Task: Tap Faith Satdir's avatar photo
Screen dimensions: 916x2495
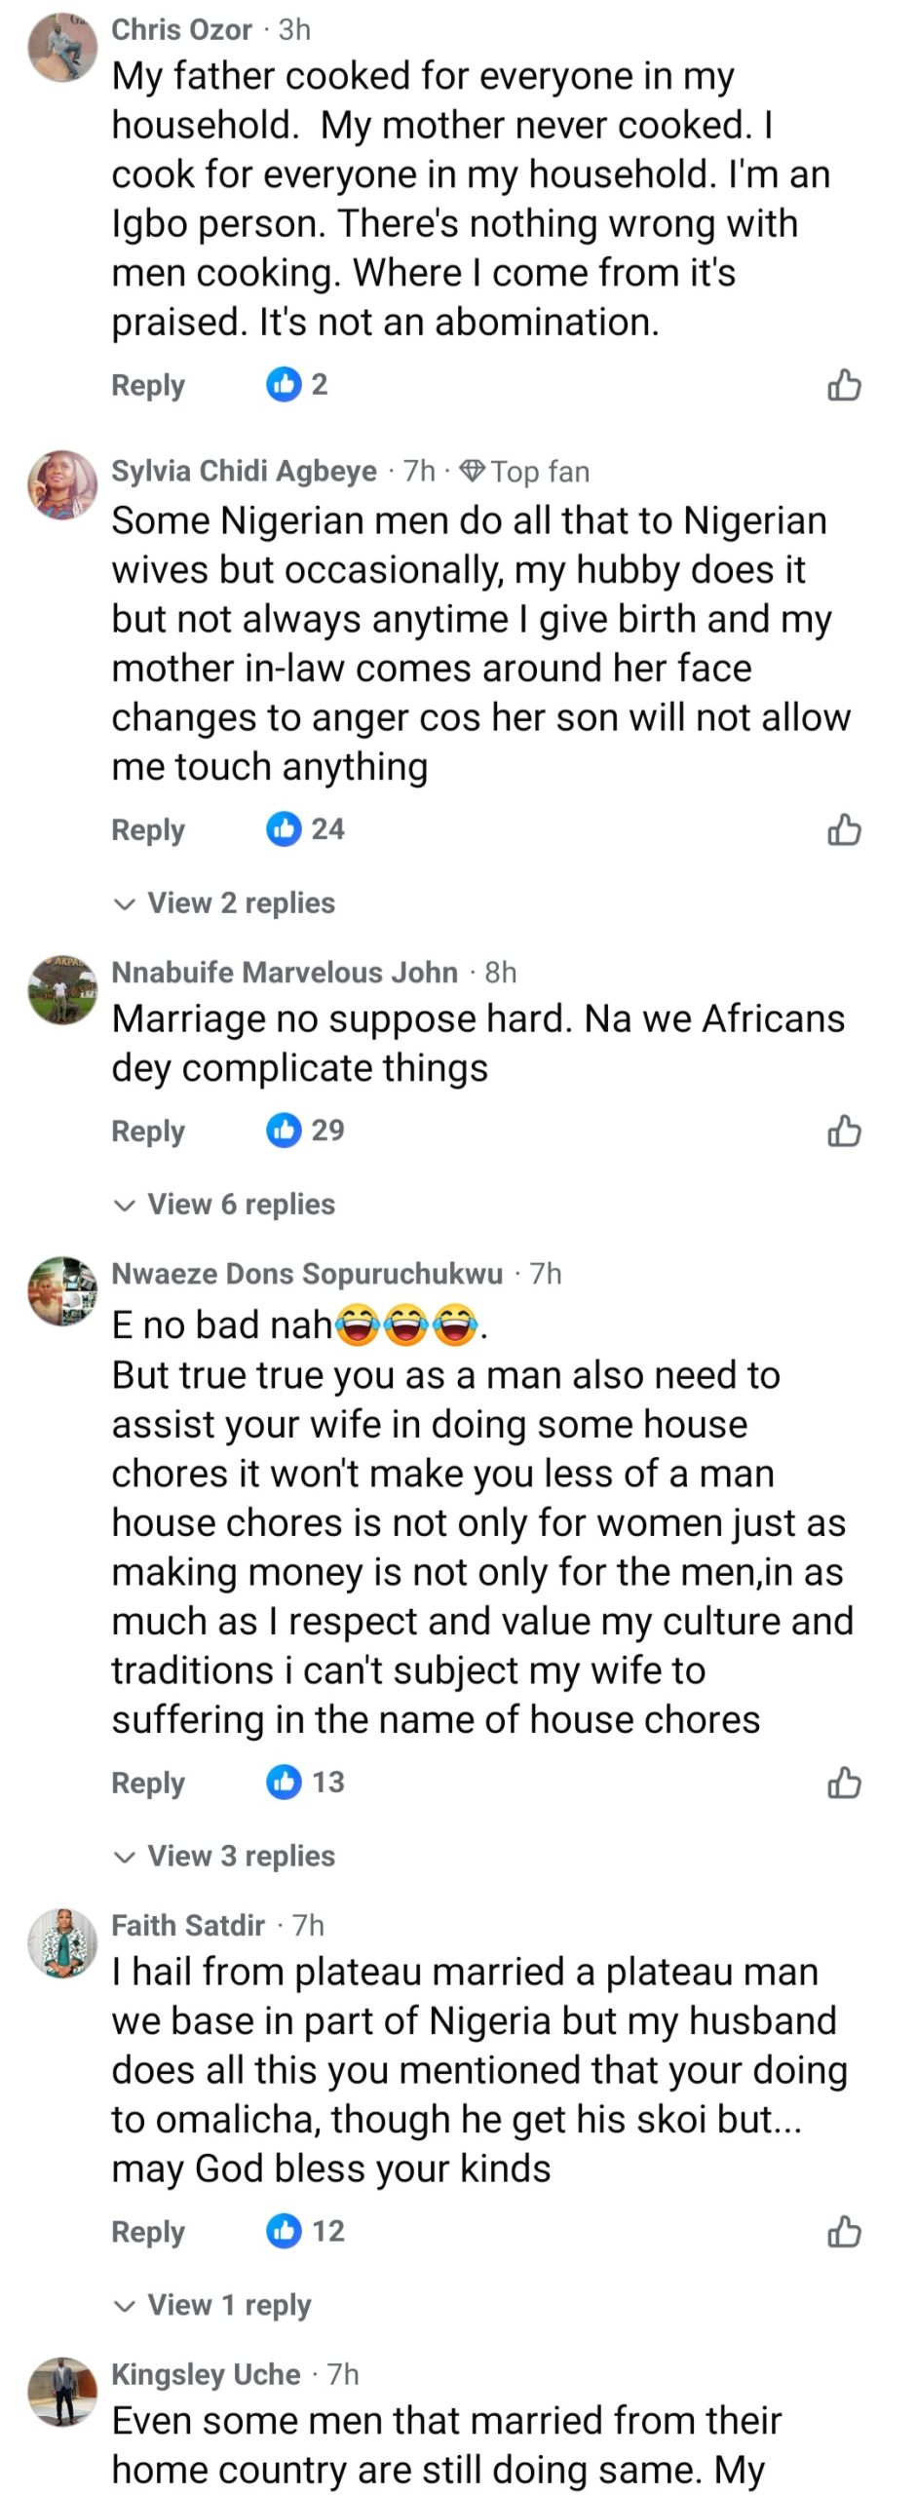Action: (61, 1942)
